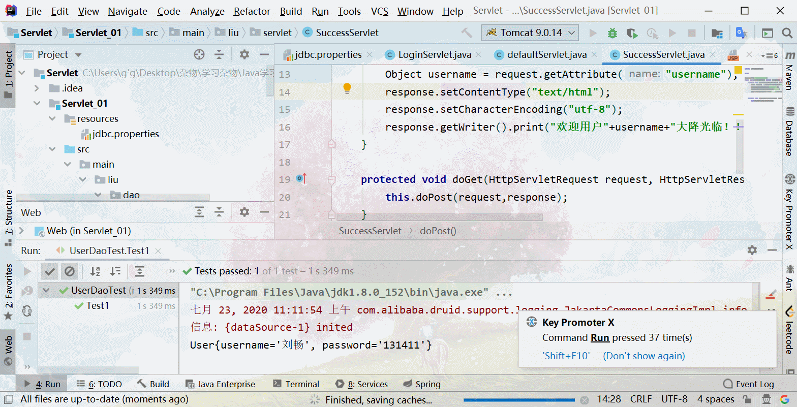This screenshot has height=407, width=797.
Task: Hide the Project panel with the minus icon
Action: pyautogui.click(x=264, y=54)
